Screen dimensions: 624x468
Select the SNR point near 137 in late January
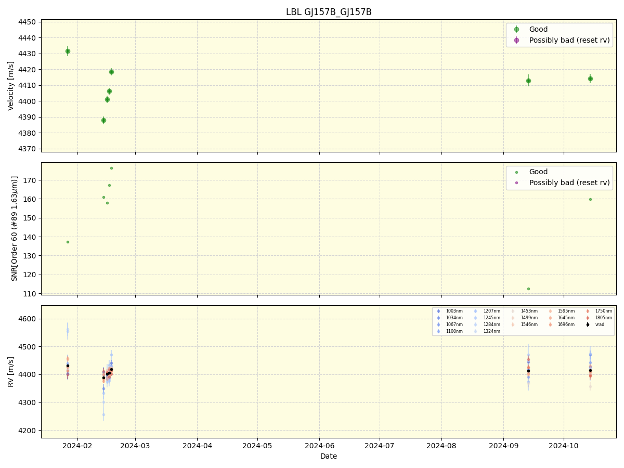(x=68, y=242)
